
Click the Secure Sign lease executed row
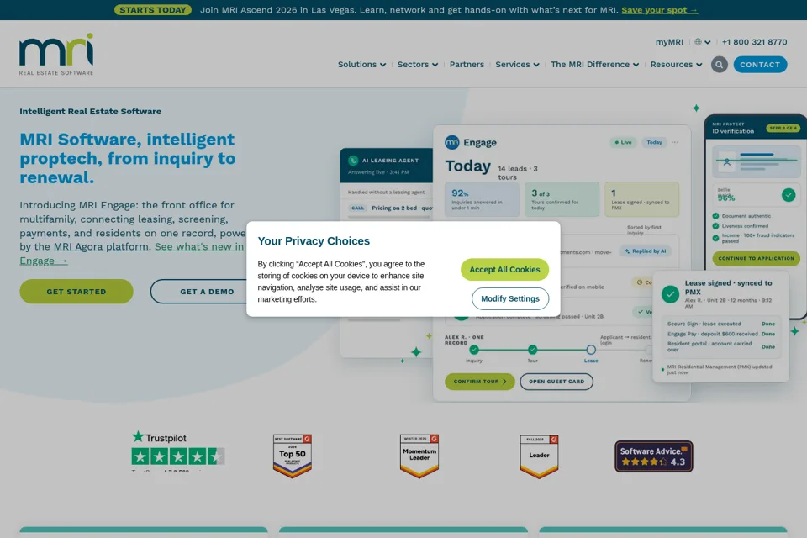721,324
